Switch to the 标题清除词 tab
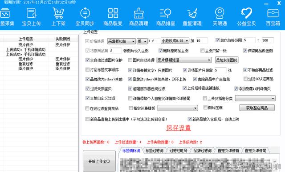Viewport: 285px width, 172px height. pos(131,151)
